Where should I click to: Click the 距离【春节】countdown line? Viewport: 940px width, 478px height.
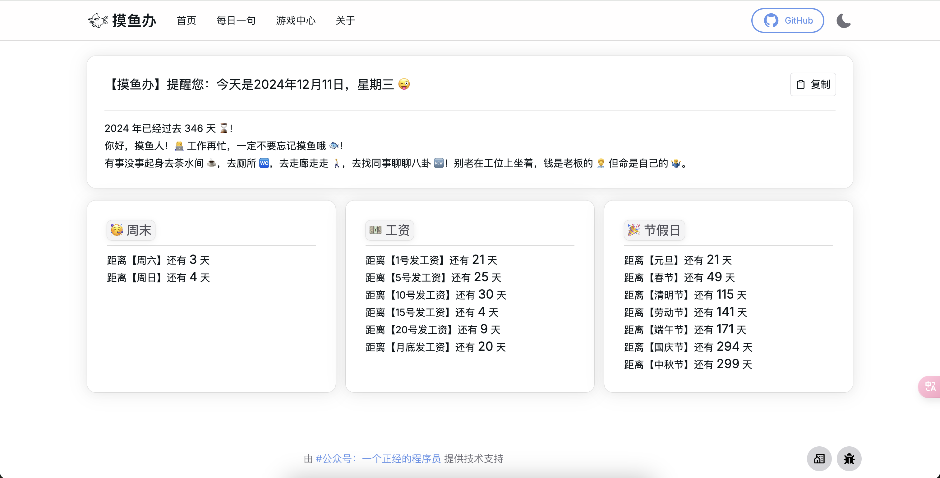pyautogui.click(x=679, y=277)
